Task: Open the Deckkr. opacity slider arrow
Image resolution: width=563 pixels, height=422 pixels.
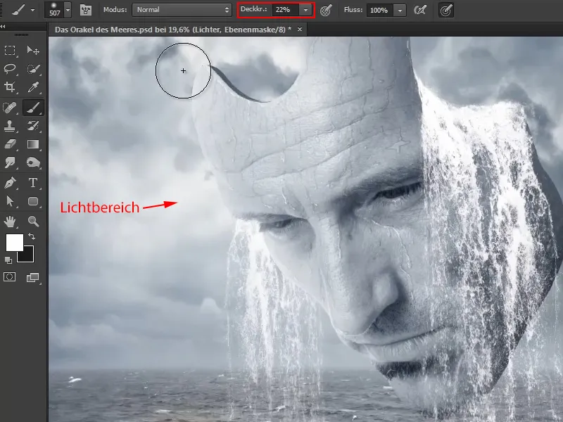Action: pyautogui.click(x=305, y=10)
